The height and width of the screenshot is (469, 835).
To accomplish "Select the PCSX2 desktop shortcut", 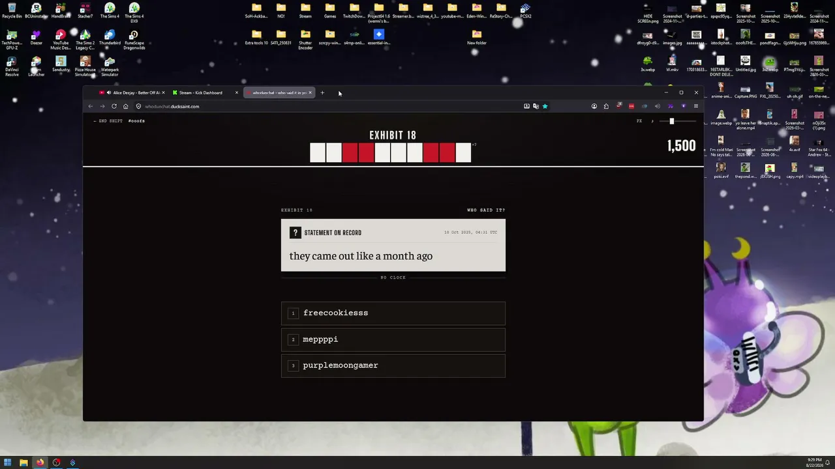I will click(526, 10).
